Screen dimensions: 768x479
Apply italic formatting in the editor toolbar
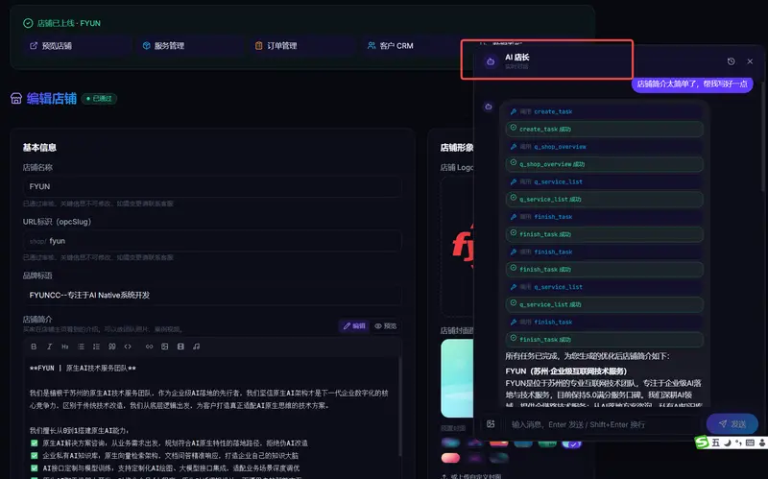tap(49, 347)
